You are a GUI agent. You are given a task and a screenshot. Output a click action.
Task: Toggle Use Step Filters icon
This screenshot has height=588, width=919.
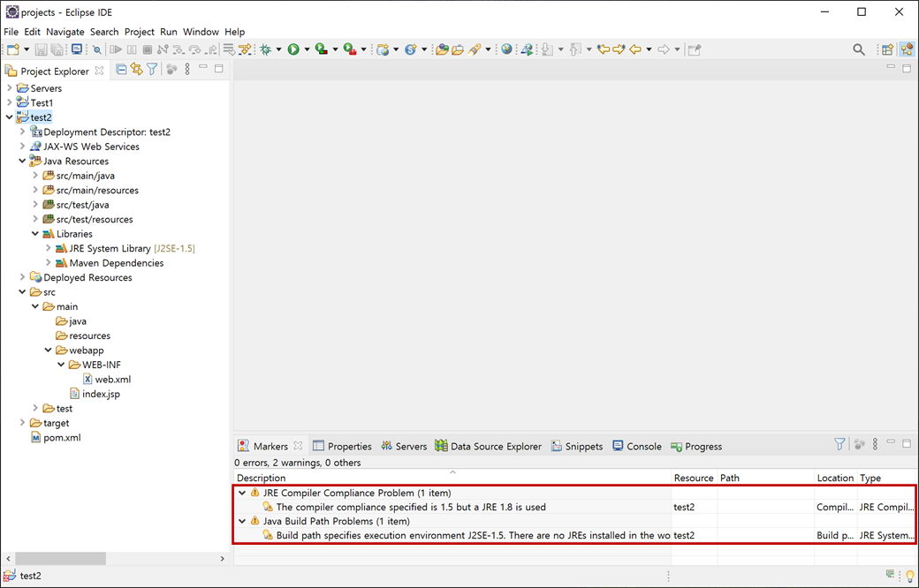click(x=245, y=49)
